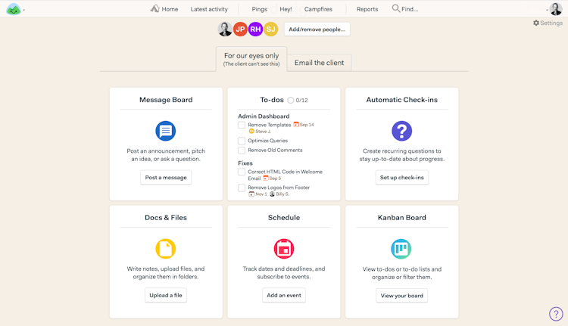Open the Message Board icon
The width and height of the screenshot is (568, 326).
(x=166, y=131)
